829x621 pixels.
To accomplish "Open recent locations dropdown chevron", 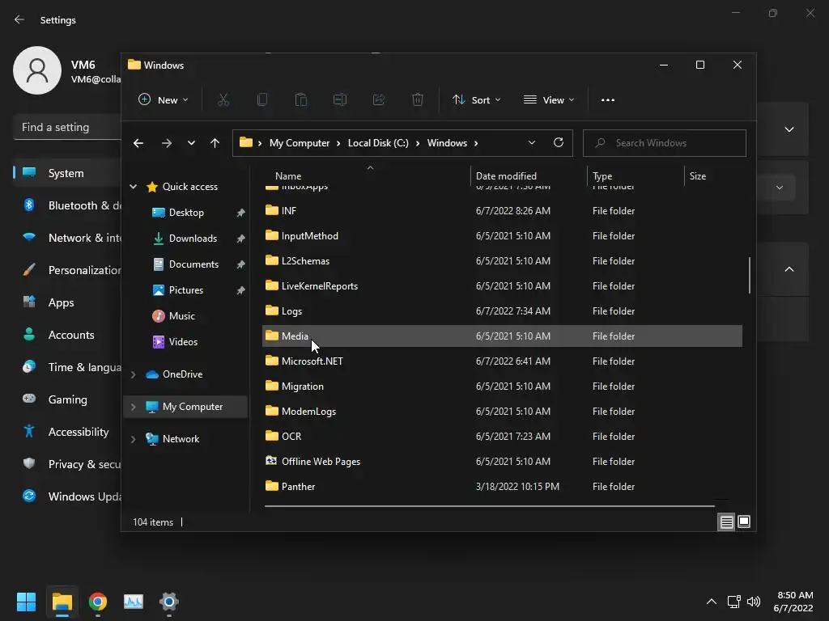I will (191, 143).
